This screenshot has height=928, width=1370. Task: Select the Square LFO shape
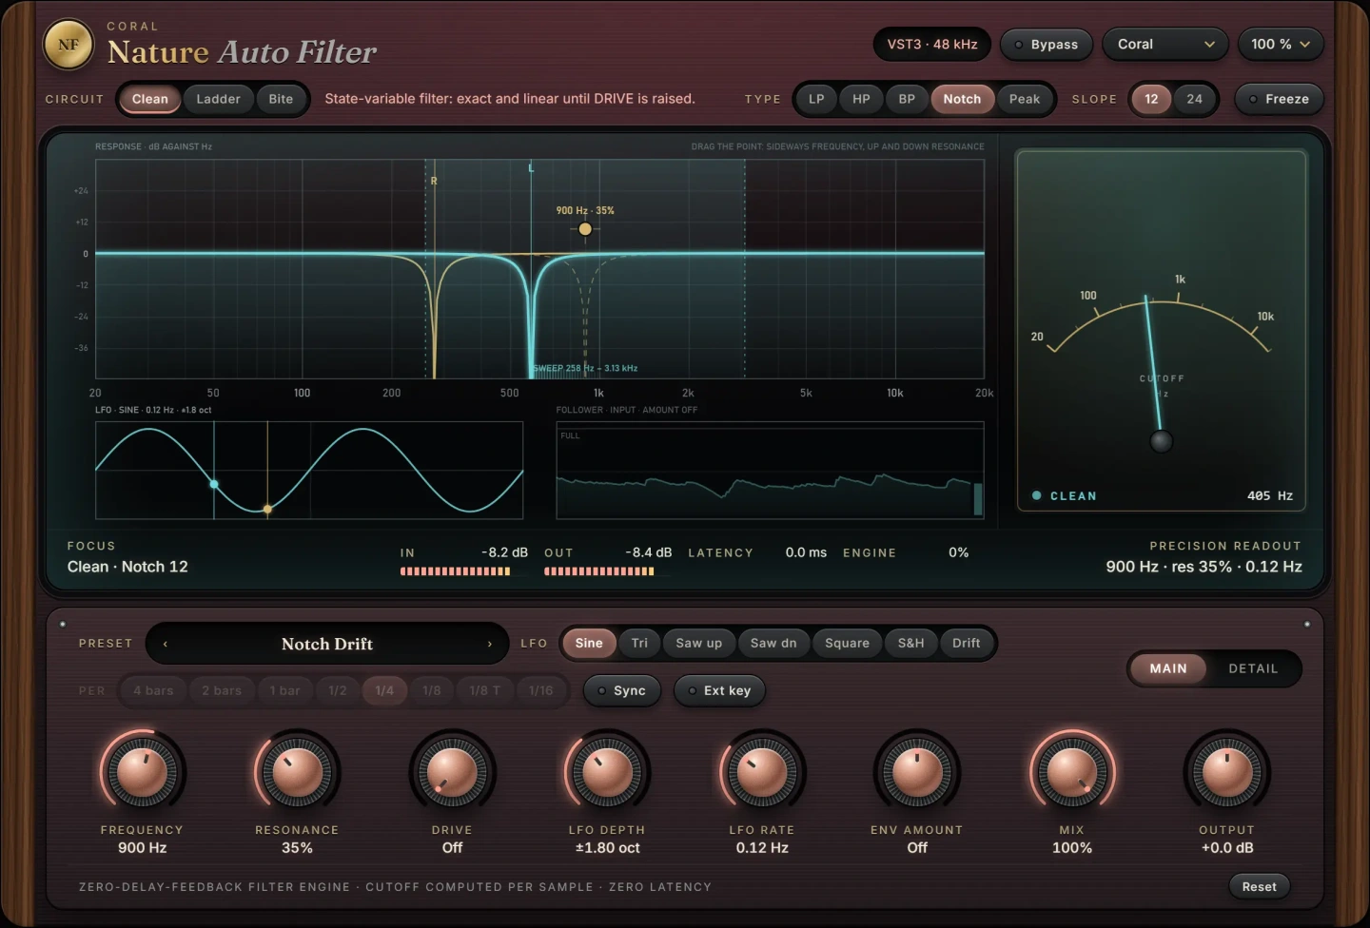847,643
